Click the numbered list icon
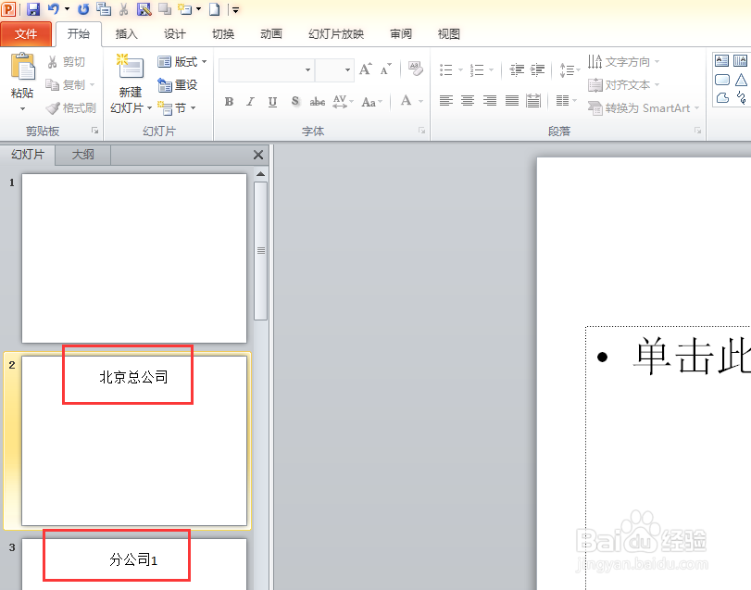This screenshot has width=751, height=590. pos(477,69)
